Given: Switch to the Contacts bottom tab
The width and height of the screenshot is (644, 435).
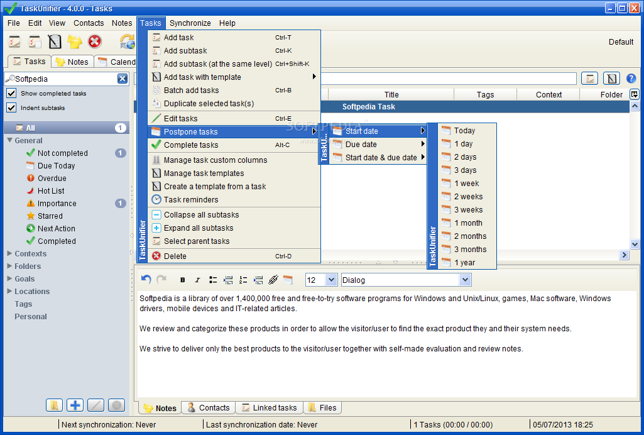Looking at the screenshot, I should click(x=209, y=407).
